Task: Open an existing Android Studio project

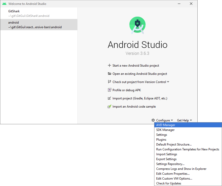Action: click(x=140, y=74)
